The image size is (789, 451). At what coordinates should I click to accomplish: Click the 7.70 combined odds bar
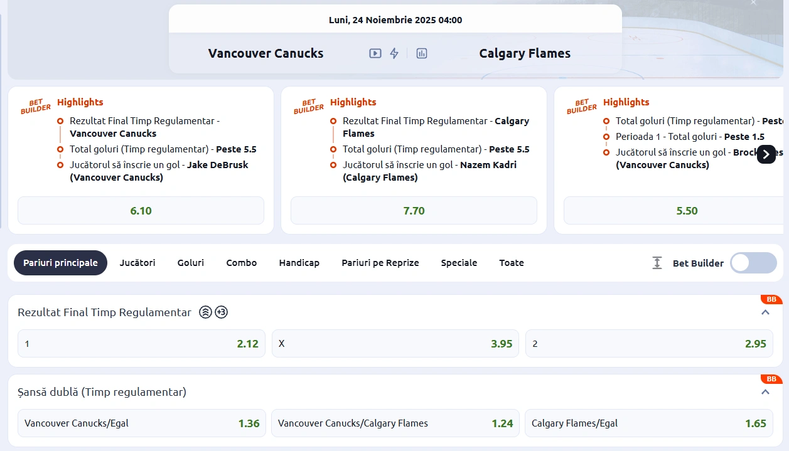(414, 210)
